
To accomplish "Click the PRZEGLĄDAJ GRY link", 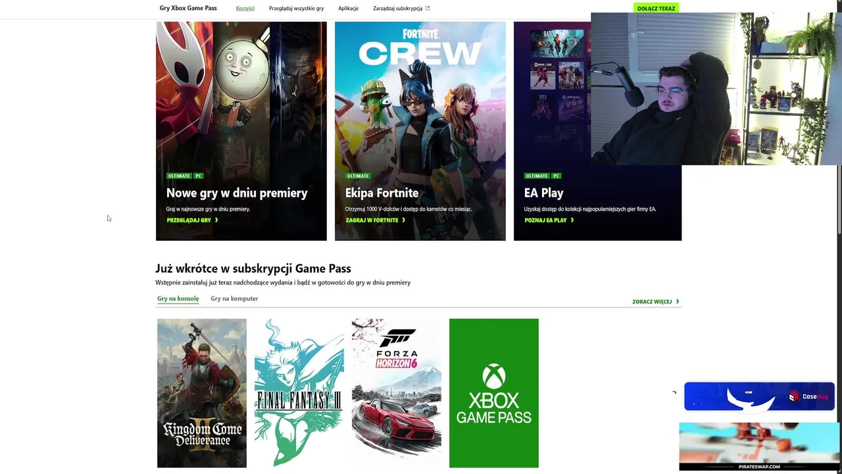I will coord(189,220).
